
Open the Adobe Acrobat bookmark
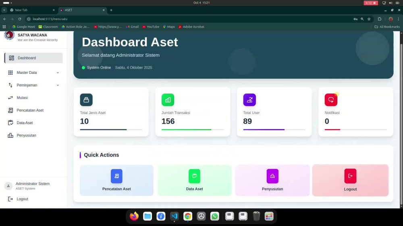(191, 26)
